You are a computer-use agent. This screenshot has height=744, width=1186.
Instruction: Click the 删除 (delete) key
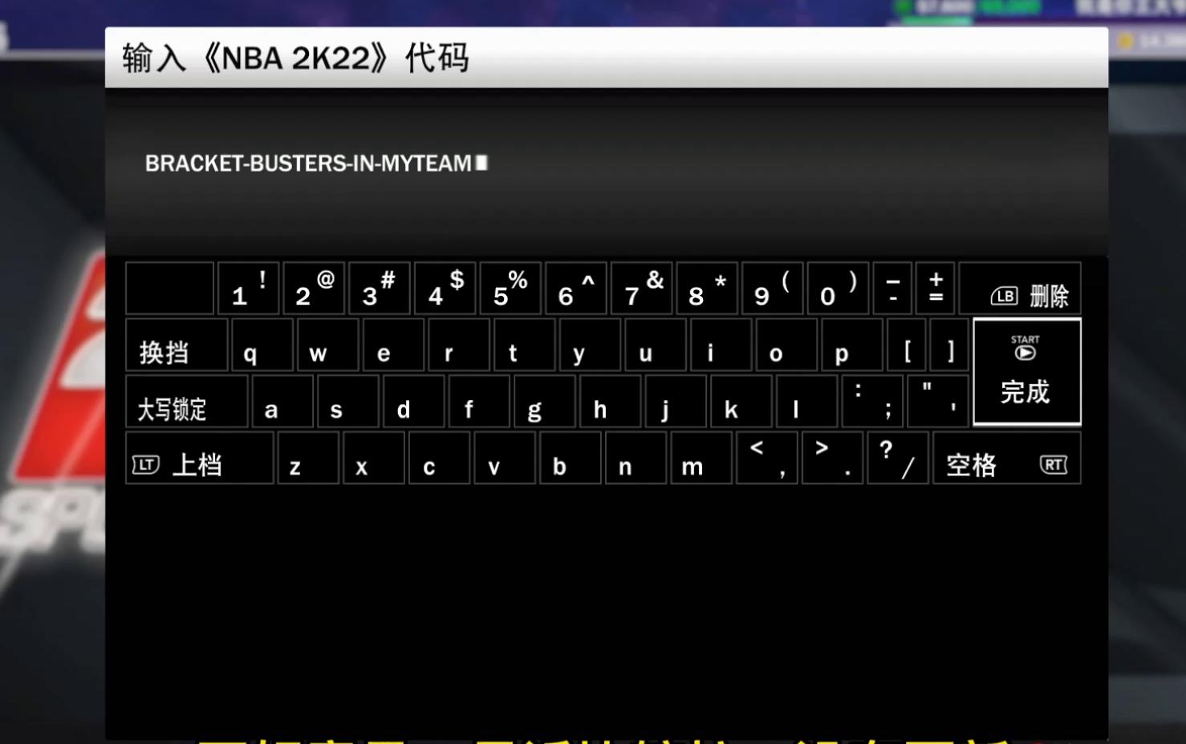1020,289
